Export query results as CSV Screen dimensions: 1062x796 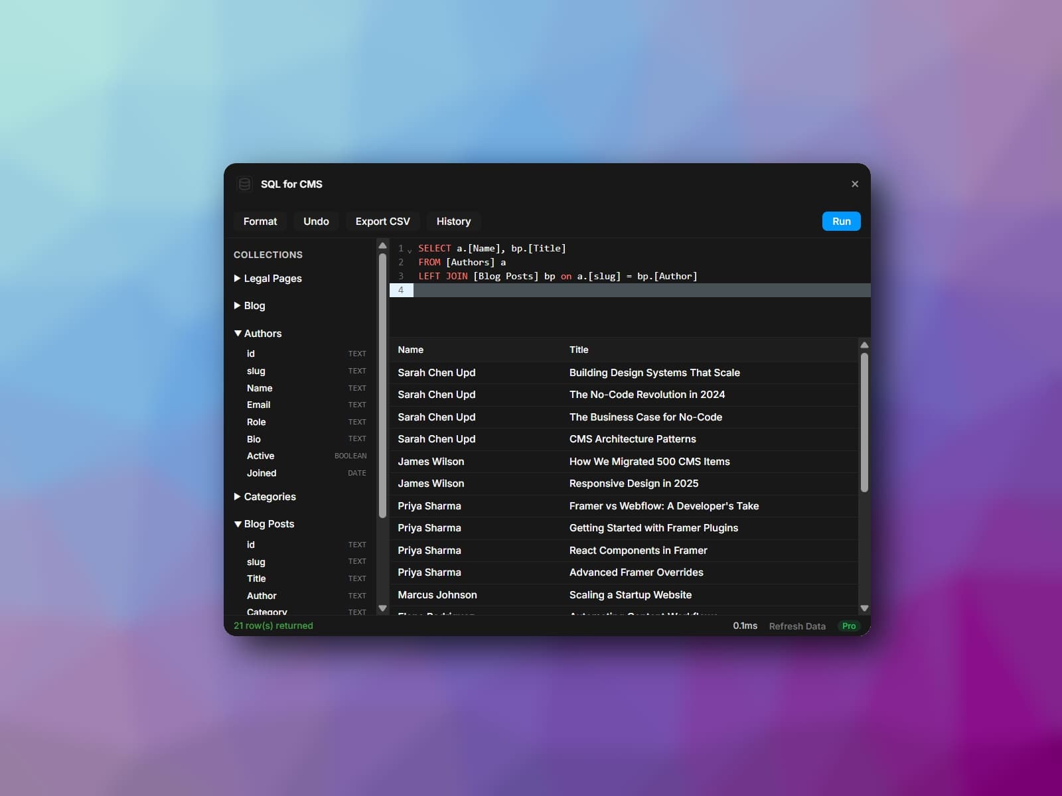pos(382,221)
